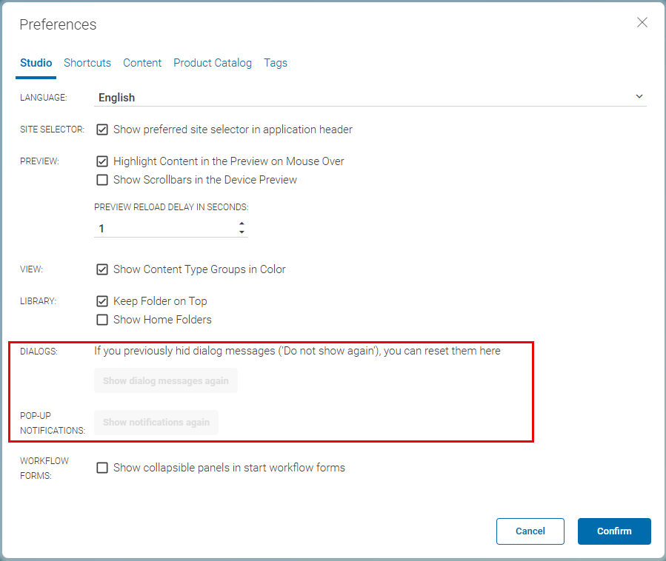Image resolution: width=666 pixels, height=561 pixels.
Task: Click the Studio tab
Action: 36,63
